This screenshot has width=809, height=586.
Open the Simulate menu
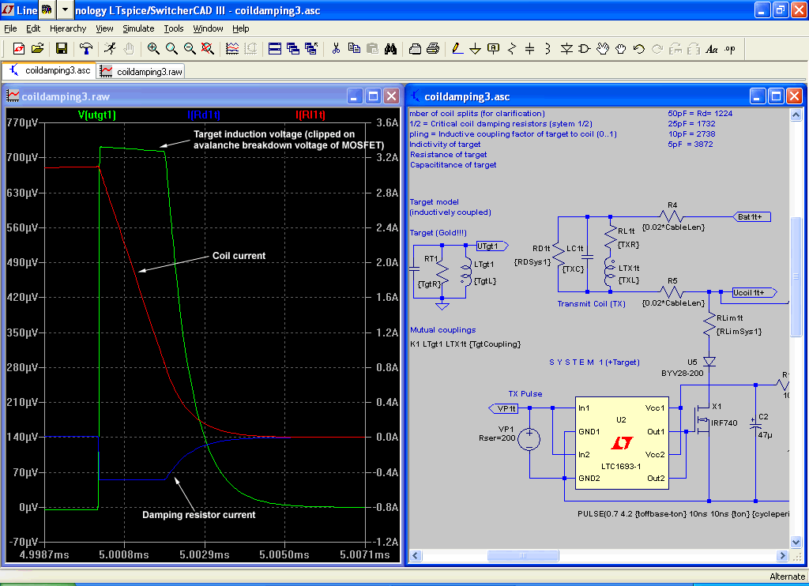138,28
